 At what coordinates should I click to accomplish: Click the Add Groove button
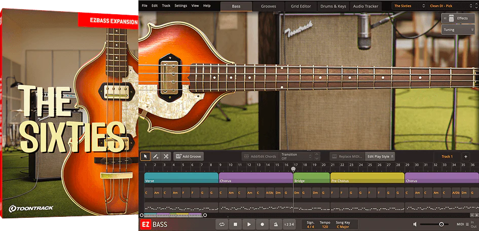tap(189, 157)
